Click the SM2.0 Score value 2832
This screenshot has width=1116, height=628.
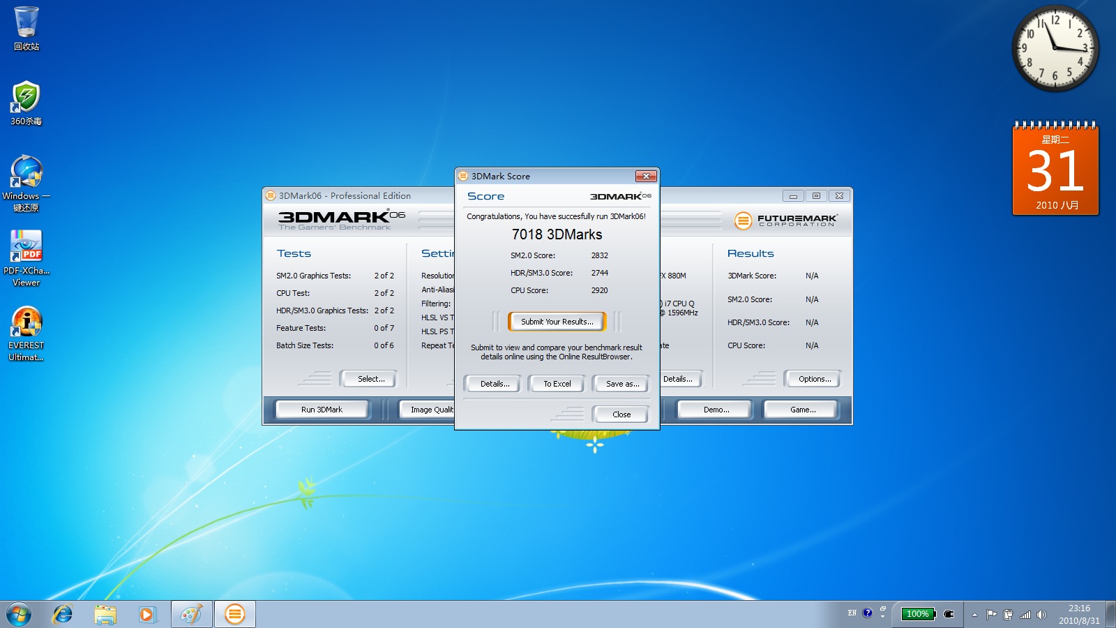(x=600, y=255)
